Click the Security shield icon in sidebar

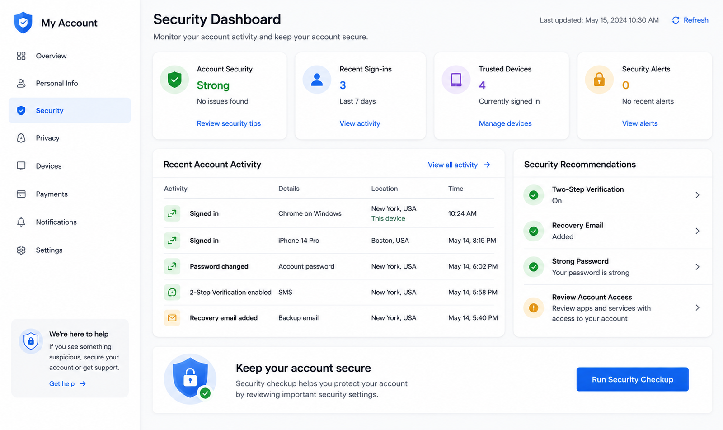21,110
